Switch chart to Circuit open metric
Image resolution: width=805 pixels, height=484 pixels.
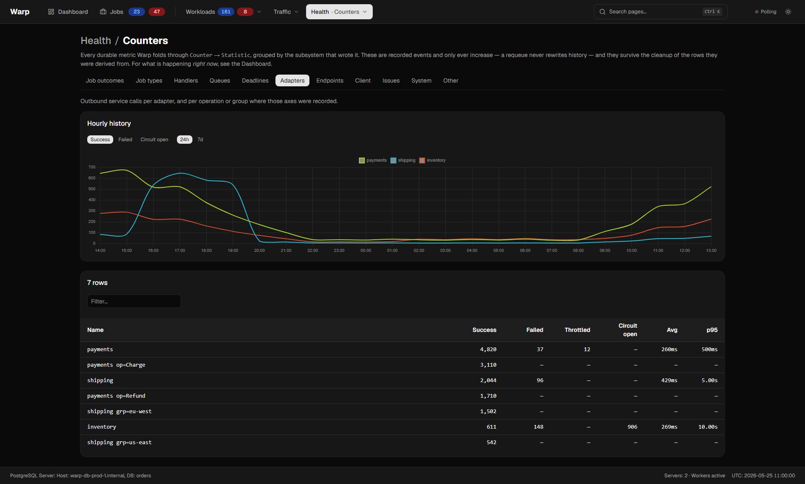tap(154, 140)
